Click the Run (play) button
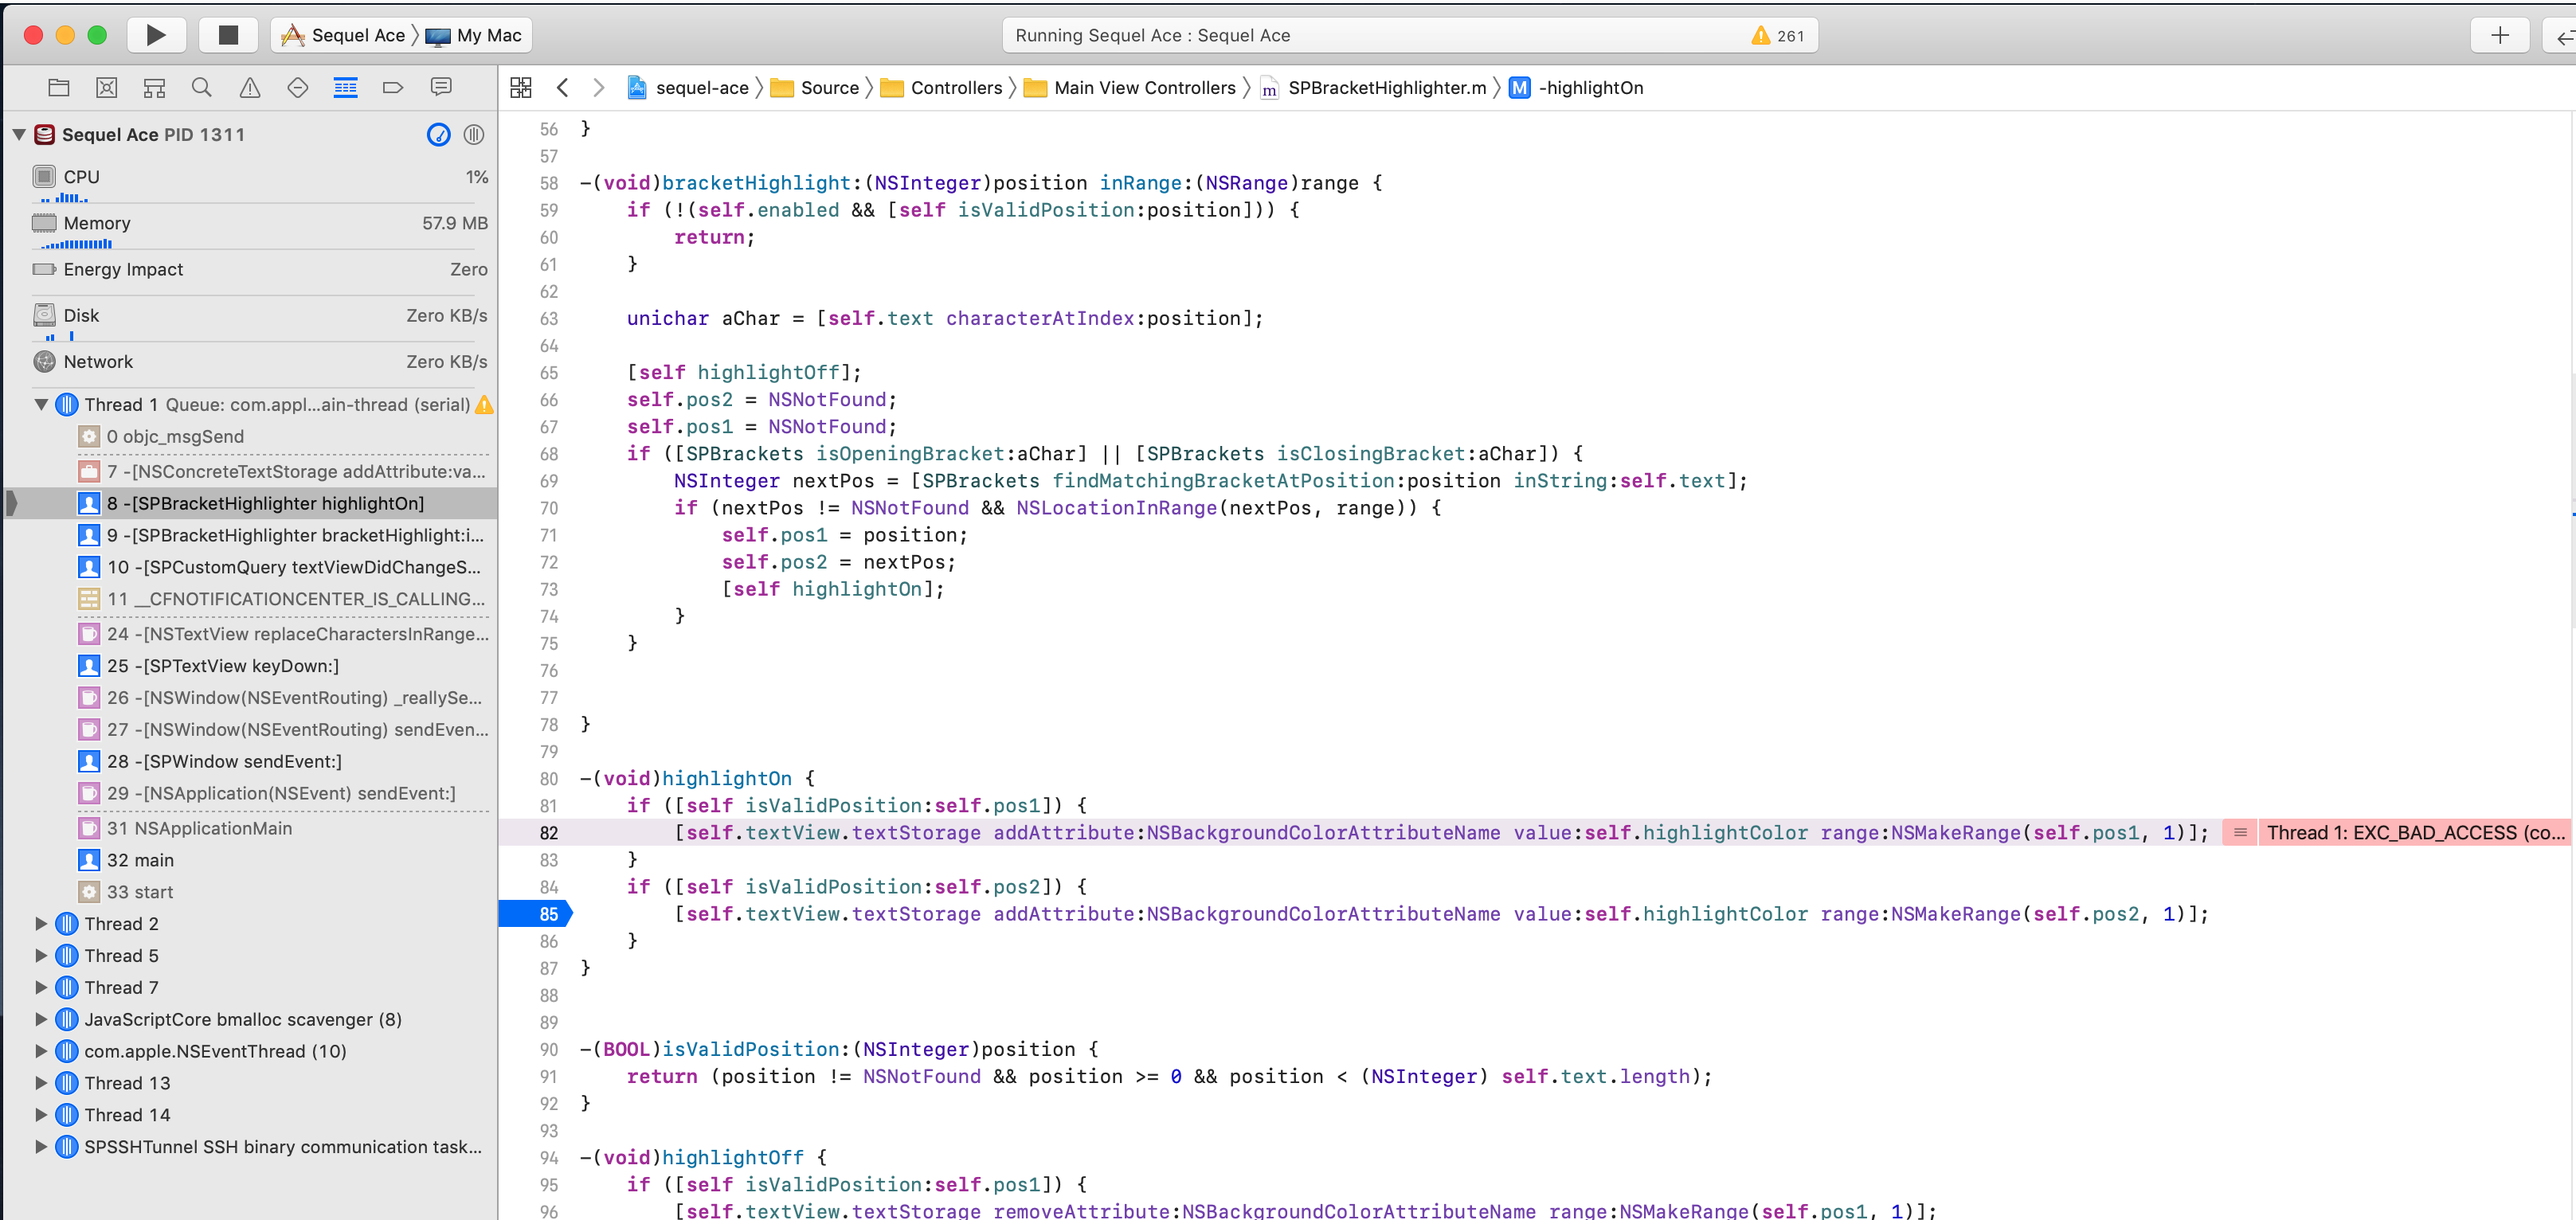The width and height of the screenshot is (2576, 1220). (156, 35)
